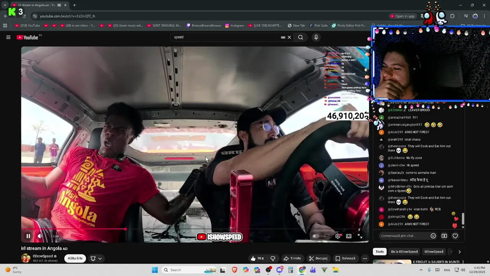The width and height of the screenshot is (490, 276).
Task: Open the '(310) YouTube' bookmark
Action: point(27,26)
